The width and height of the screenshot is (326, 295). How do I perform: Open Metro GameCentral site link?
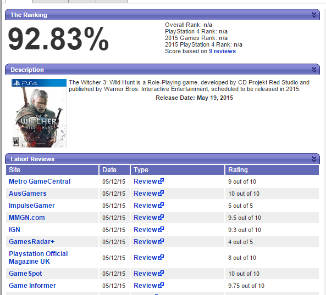(40, 181)
